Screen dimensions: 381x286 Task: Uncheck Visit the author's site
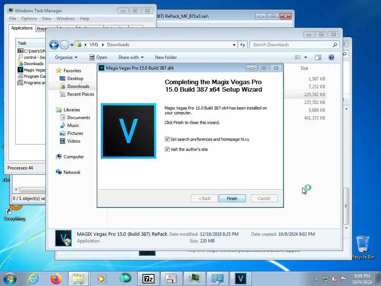(x=167, y=149)
